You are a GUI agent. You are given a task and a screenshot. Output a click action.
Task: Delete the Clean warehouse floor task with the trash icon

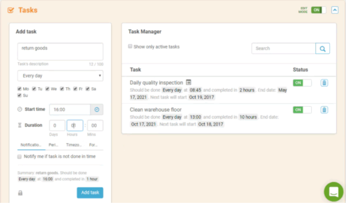pos(324,110)
